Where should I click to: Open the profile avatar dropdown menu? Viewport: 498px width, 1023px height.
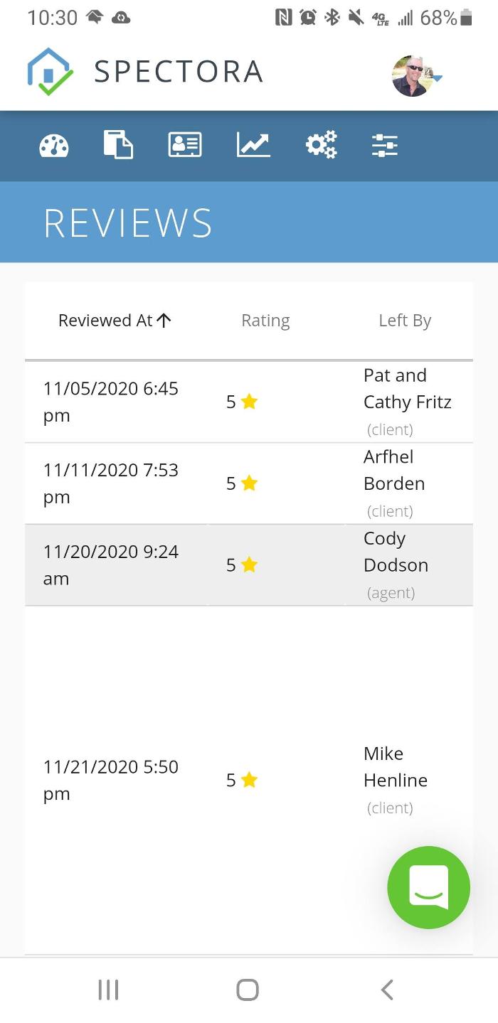(417, 76)
